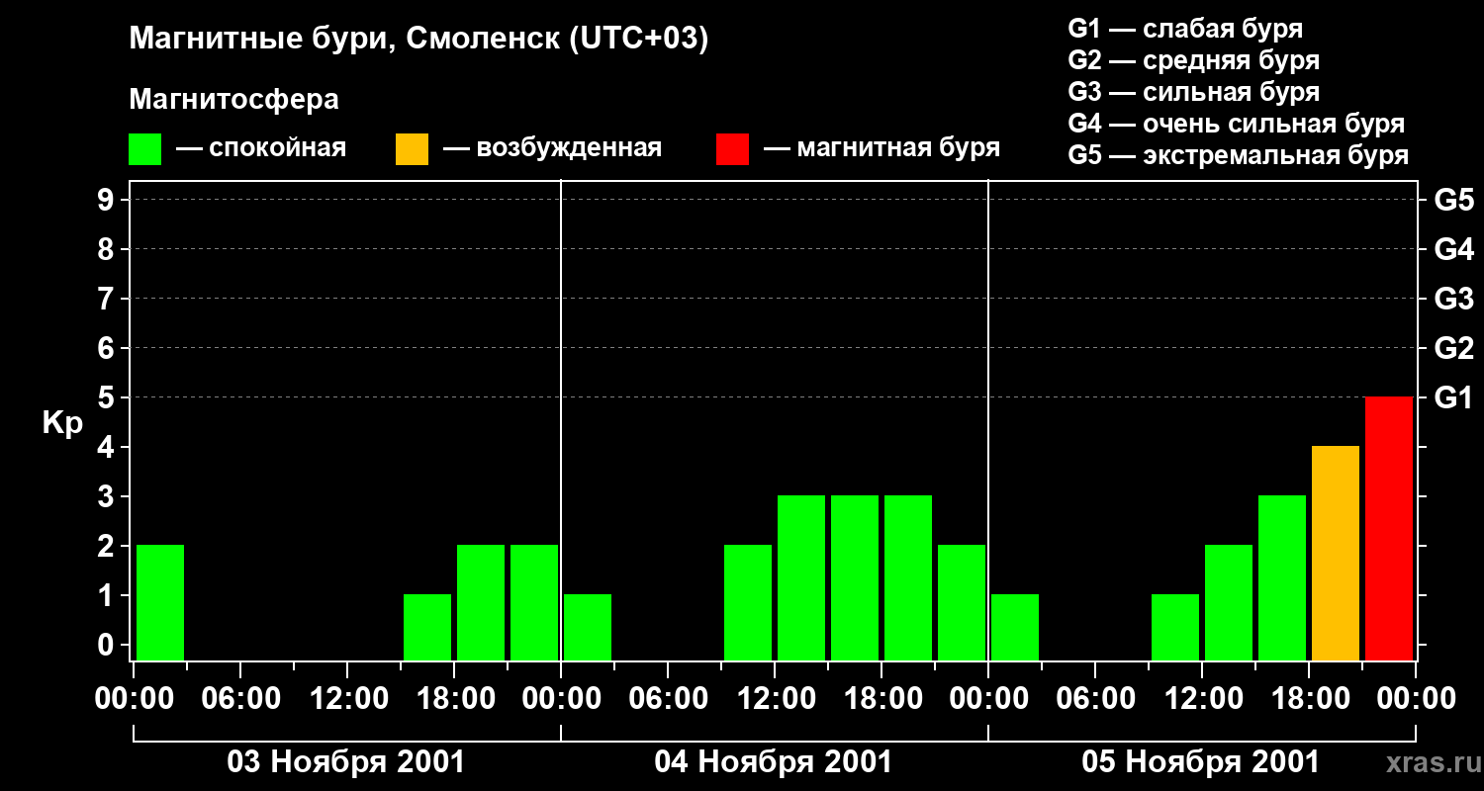This screenshot has height=791, width=1484.
Task: Click the orange 'возбужденная' legend swatch
Action: [x=412, y=149]
